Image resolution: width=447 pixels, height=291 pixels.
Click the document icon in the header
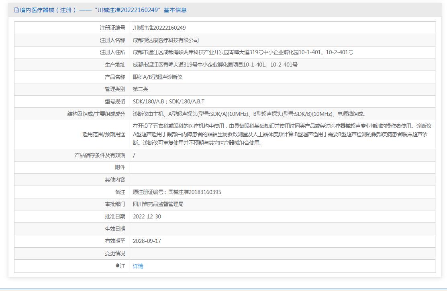[x=16, y=10]
